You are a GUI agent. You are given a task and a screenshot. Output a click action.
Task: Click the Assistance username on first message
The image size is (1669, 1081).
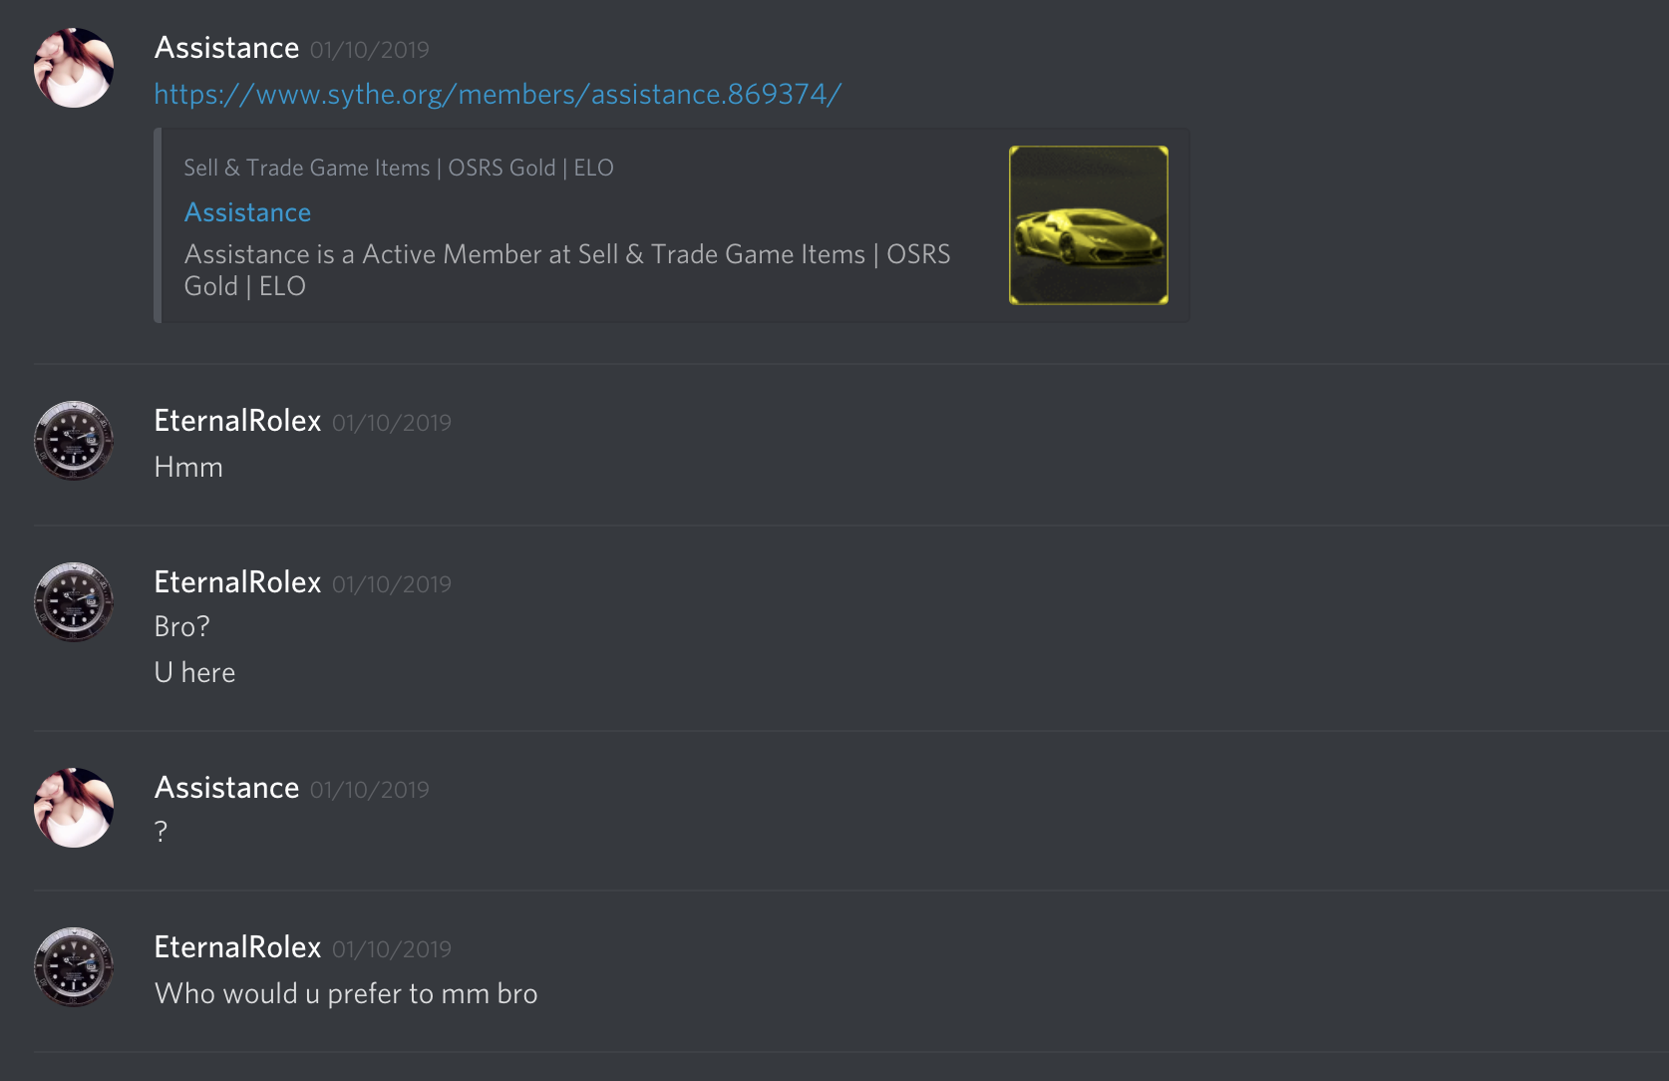coord(226,48)
